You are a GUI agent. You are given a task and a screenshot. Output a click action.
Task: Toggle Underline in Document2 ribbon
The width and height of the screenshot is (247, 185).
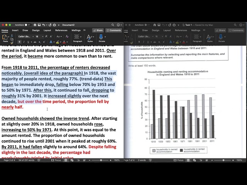coord(28,42)
